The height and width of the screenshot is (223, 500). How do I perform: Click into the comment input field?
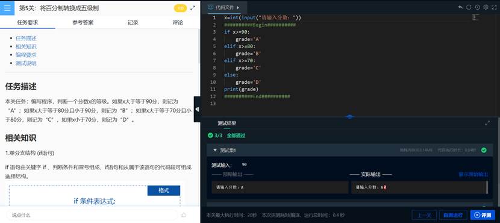click(x=92, y=215)
